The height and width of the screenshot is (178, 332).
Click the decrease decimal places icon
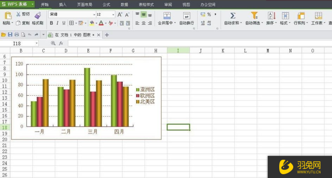209,23
